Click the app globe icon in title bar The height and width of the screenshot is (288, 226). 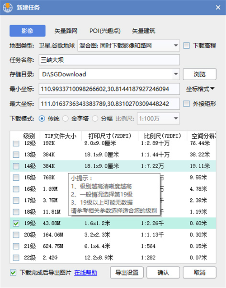[8, 8]
